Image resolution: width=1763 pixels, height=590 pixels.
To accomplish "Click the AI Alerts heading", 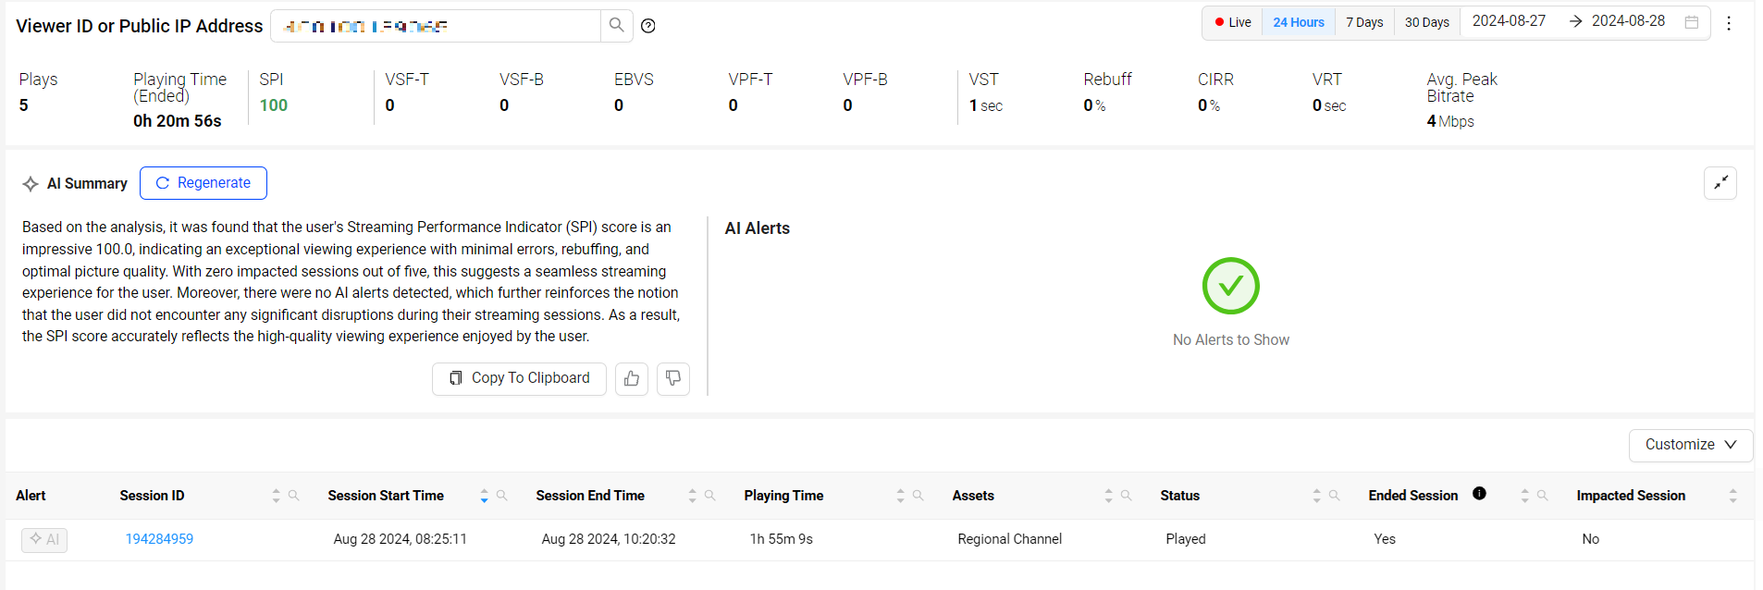I will tap(757, 228).
